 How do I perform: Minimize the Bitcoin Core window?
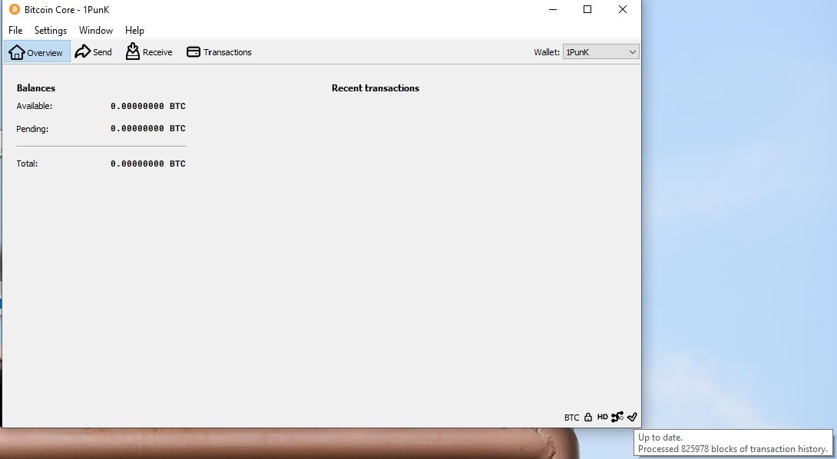click(553, 10)
